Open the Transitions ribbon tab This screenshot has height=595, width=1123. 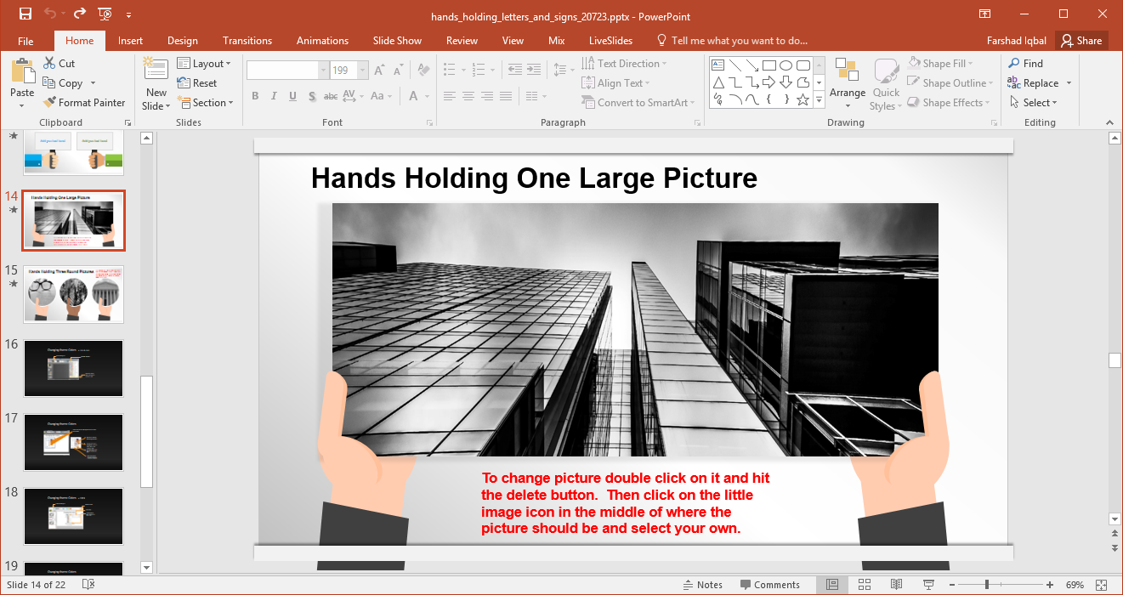coord(247,41)
